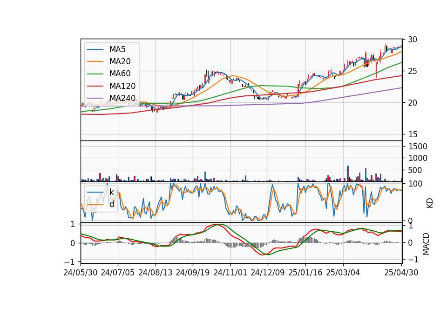The height and width of the screenshot is (321, 447).
Task: Click the left MACD axis value 0
Action: tap(73, 243)
